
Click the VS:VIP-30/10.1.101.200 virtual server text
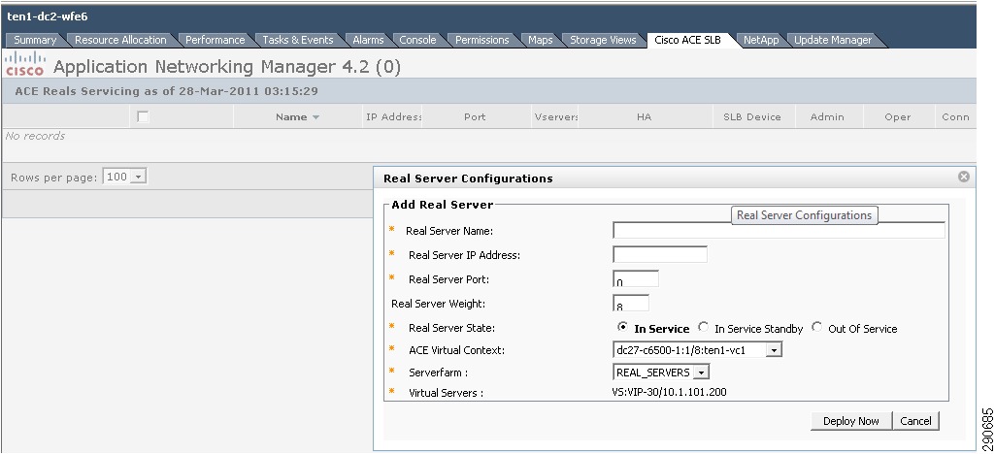[x=670, y=392]
